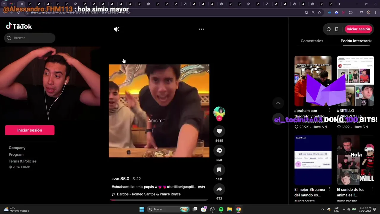This screenshot has width=380, height=214.
Task: Open File Explorer from the taskbar
Action: click(x=230, y=209)
